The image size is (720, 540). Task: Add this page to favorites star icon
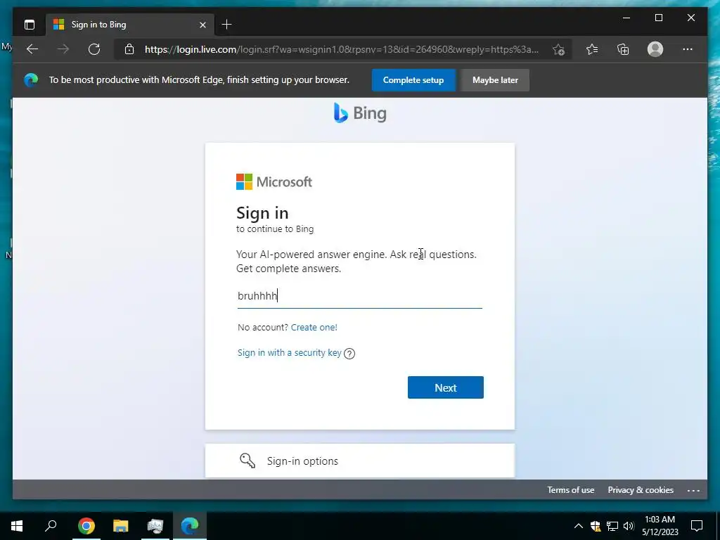coord(558,49)
